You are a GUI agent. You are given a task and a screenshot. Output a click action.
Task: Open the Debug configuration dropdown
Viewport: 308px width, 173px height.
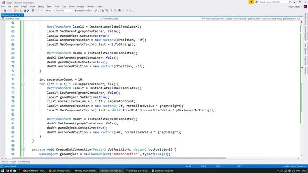pyautogui.click(x=49, y=11)
